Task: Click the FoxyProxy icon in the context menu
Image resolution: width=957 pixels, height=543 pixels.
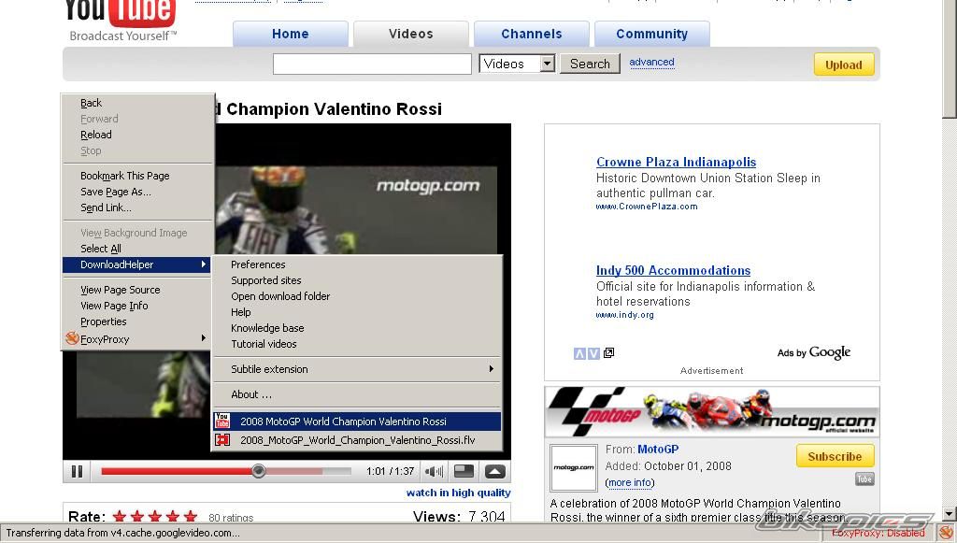Action: [x=72, y=338]
